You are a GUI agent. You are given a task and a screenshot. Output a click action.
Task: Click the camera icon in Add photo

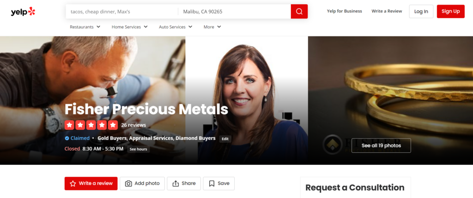[128, 184]
